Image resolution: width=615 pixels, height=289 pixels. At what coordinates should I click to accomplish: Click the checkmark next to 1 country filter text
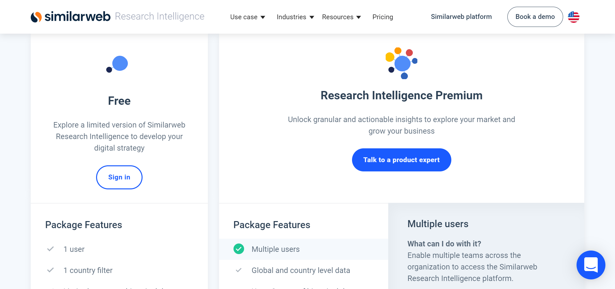[x=50, y=270]
